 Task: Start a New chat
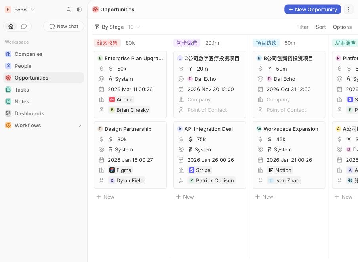(64, 26)
